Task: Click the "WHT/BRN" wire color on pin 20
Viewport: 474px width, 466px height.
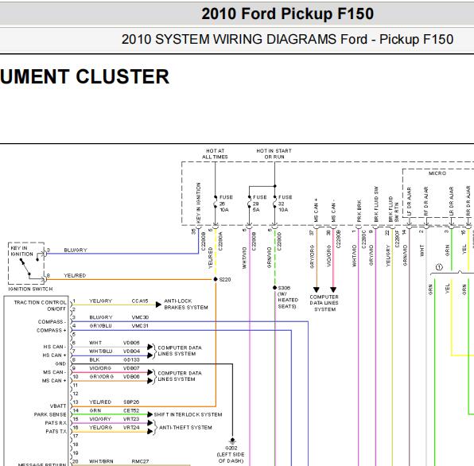Action: click(101, 461)
